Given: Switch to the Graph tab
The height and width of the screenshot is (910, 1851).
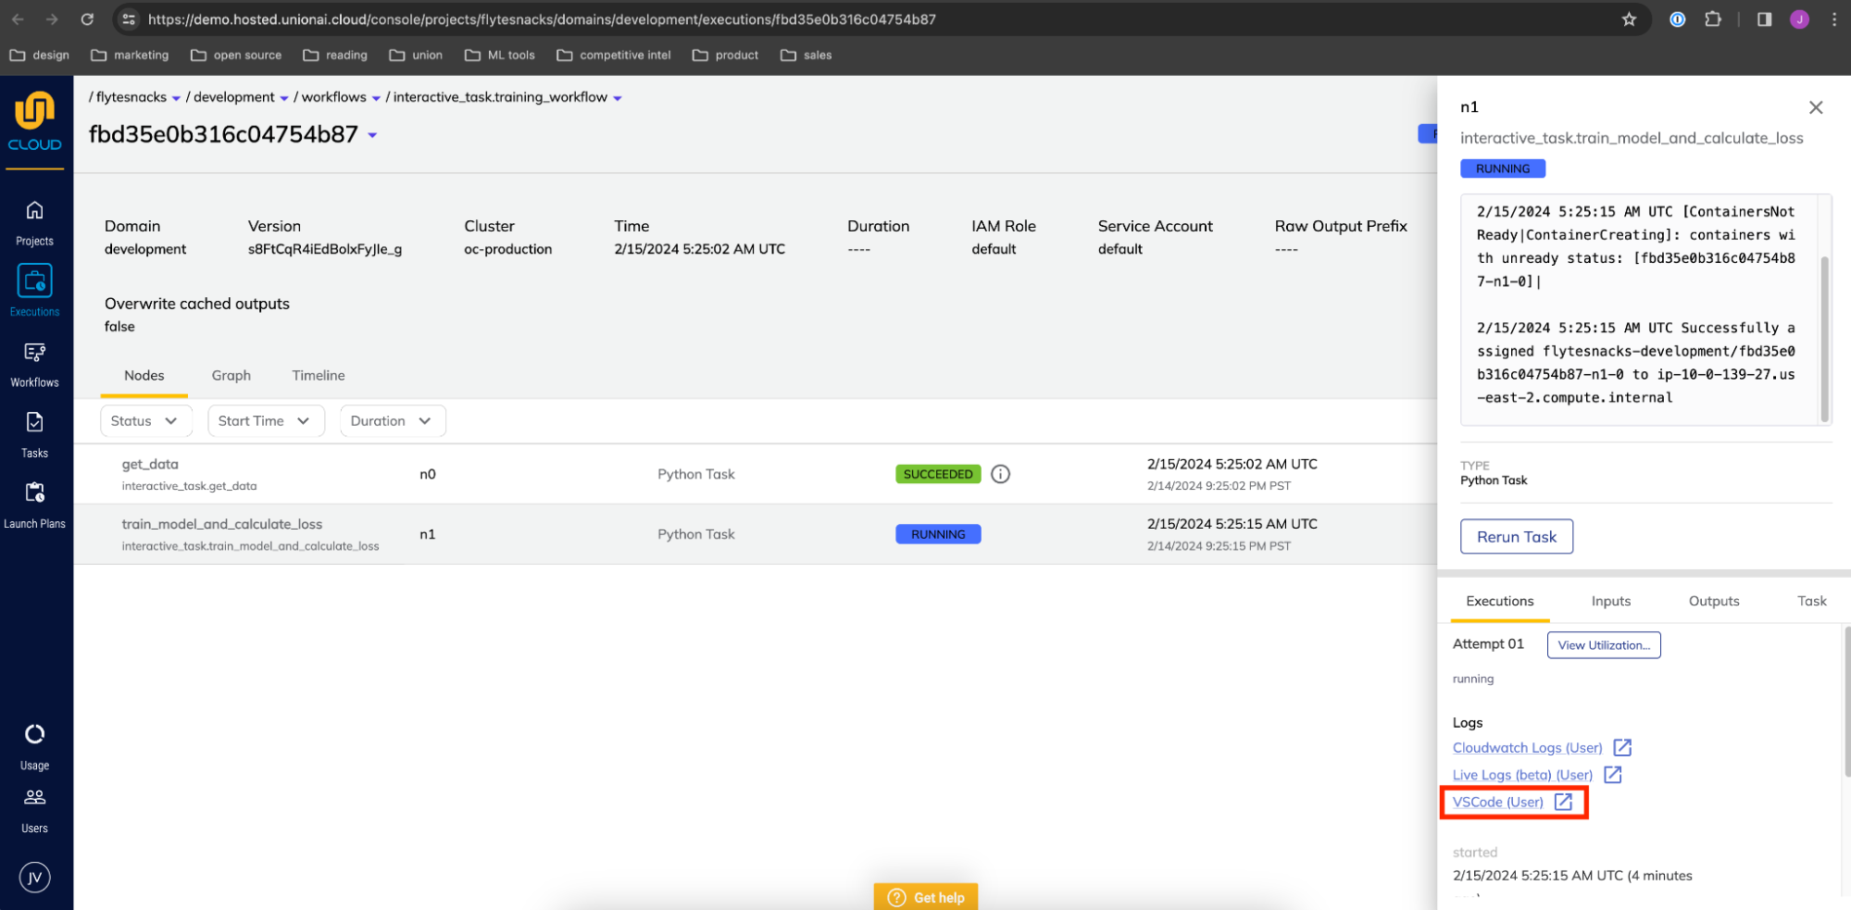Looking at the screenshot, I should pos(231,375).
